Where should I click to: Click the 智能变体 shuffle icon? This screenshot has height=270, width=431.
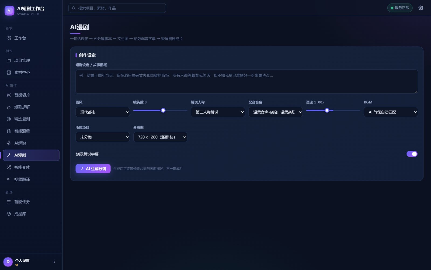coord(9,167)
